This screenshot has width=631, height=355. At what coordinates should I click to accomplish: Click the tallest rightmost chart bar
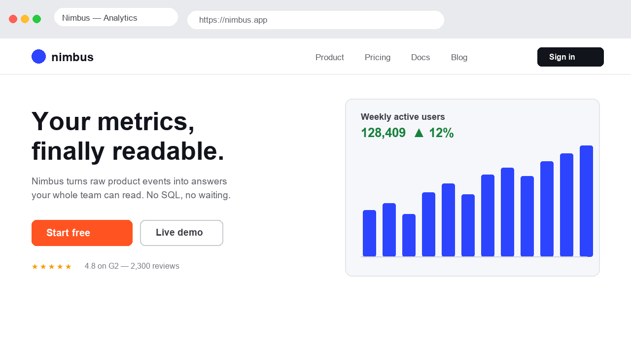click(586, 201)
